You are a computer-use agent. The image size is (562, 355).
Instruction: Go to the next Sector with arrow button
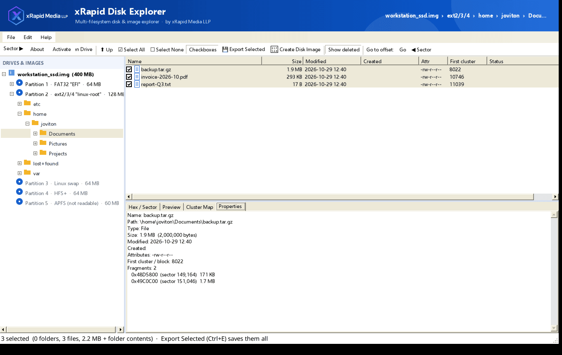(x=13, y=49)
